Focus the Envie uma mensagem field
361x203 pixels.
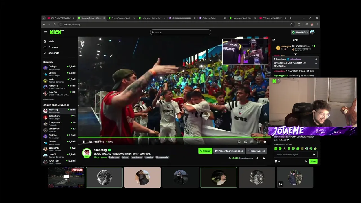pos(295,155)
